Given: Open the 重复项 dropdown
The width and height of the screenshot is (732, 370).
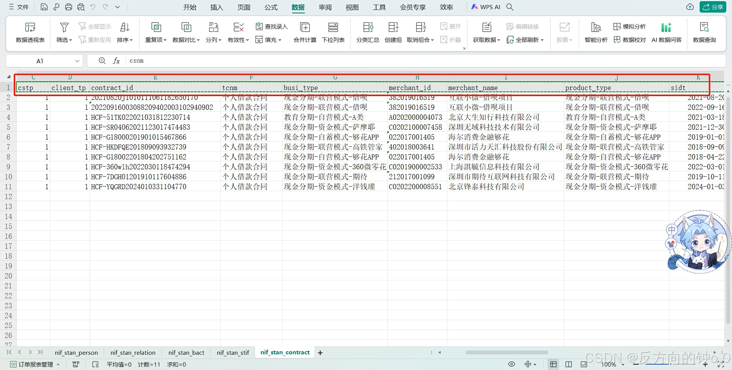Looking at the screenshot, I should (156, 32).
